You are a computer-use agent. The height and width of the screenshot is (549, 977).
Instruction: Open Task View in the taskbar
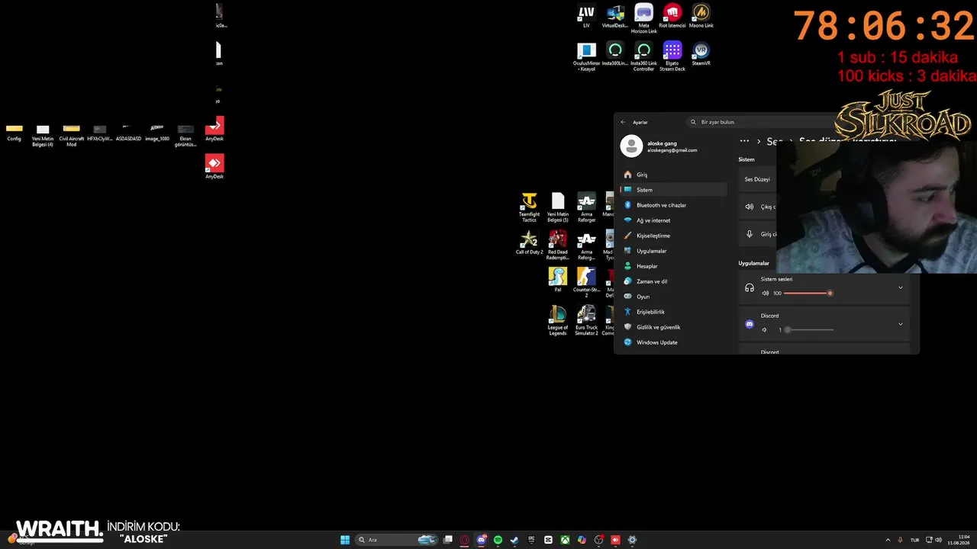448,540
